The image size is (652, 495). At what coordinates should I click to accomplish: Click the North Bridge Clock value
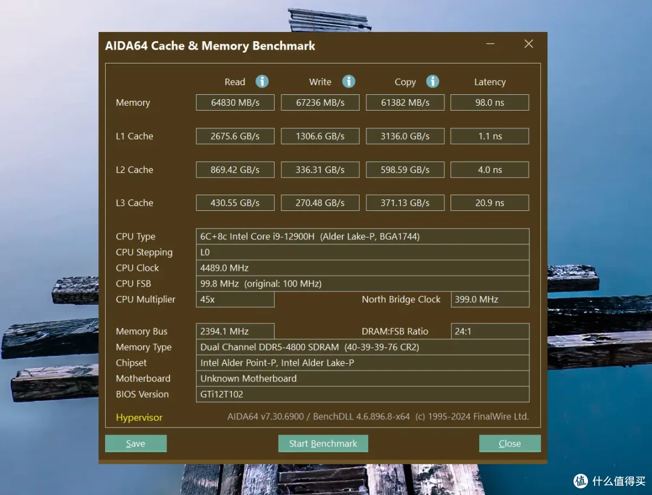(490, 299)
